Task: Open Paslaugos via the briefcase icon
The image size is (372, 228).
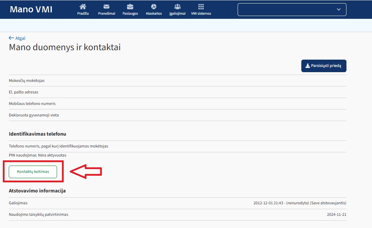Action: click(x=130, y=7)
